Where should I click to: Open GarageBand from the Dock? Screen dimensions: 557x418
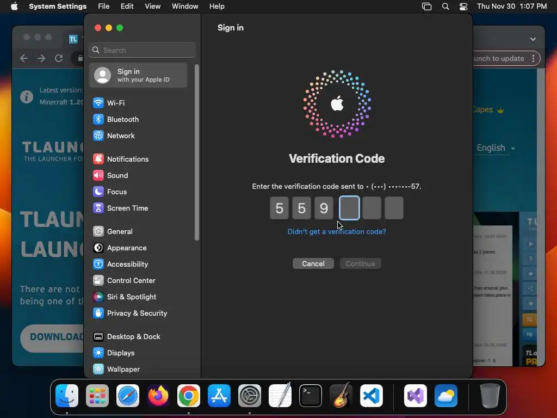[341, 396]
